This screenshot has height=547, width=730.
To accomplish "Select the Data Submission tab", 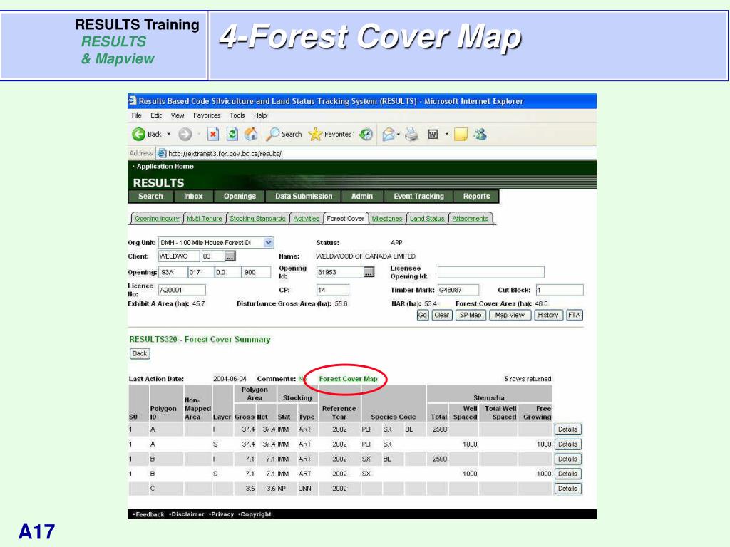I will coord(304,197).
